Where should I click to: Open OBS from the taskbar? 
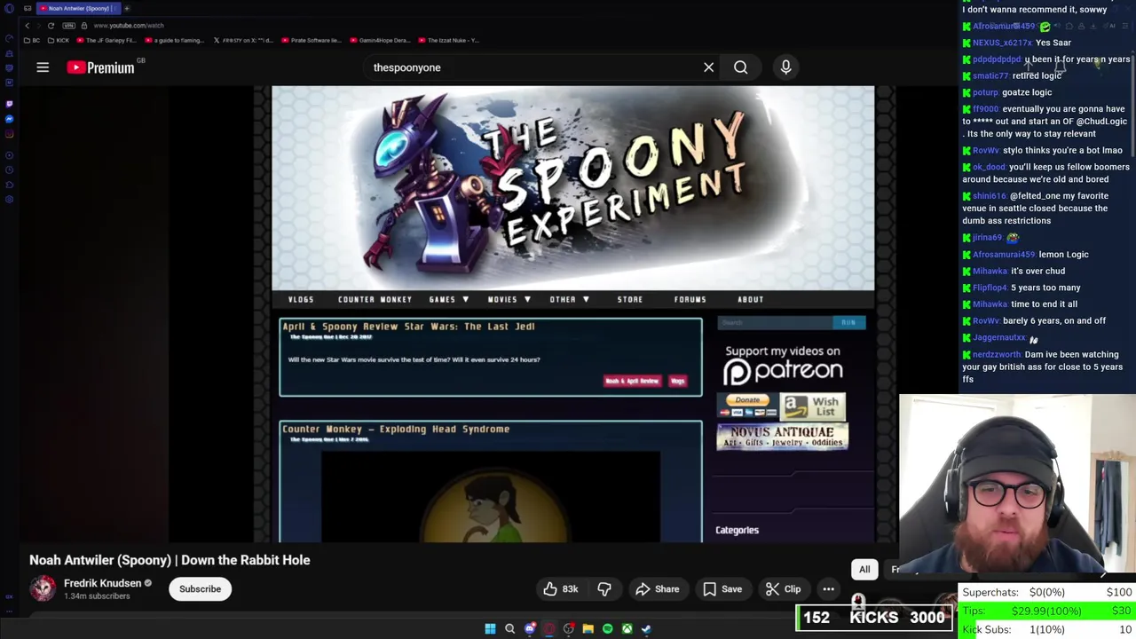click(569, 629)
